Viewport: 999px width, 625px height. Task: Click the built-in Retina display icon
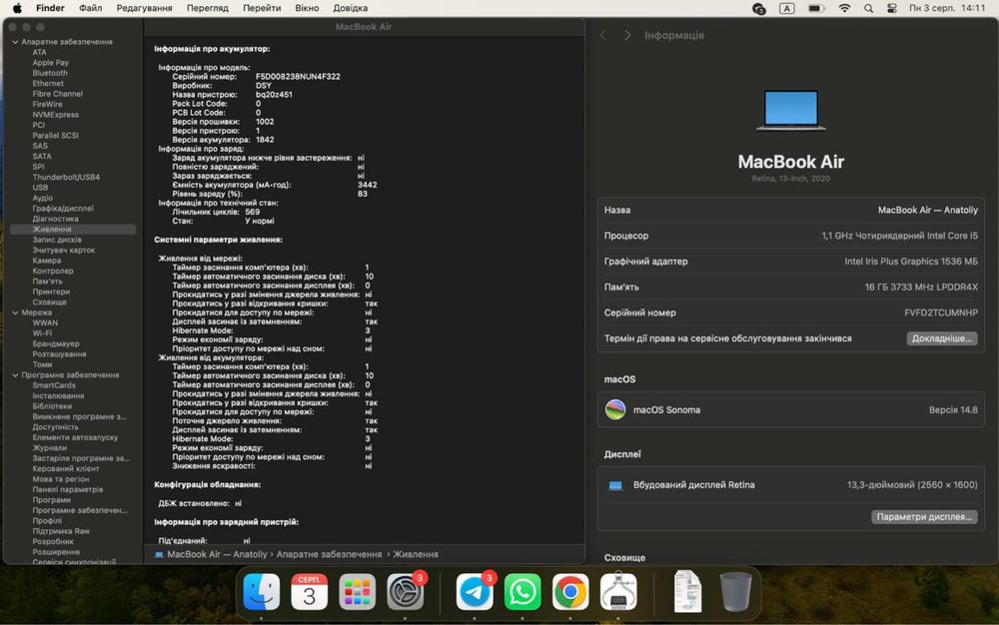point(615,485)
